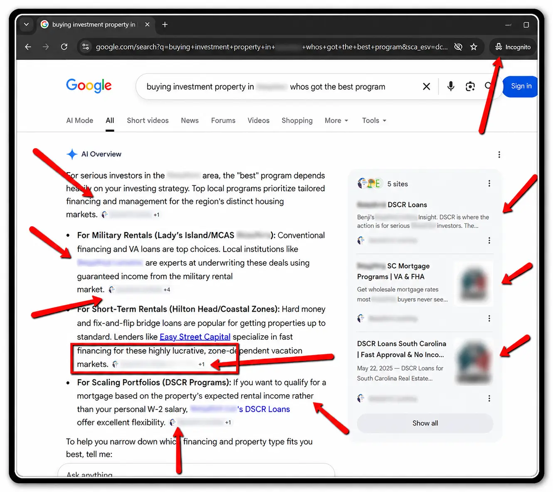Sign in with the blue button

[x=521, y=86]
